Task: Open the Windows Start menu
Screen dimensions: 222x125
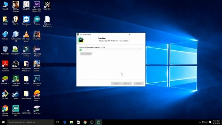Action: tap(3, 122)
